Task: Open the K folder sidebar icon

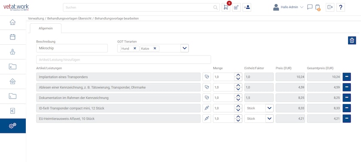Action: coord(12,67)
